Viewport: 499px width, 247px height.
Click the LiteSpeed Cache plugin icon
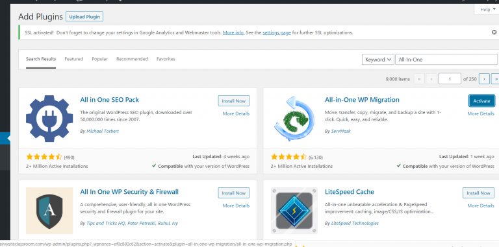coord(294,211)
